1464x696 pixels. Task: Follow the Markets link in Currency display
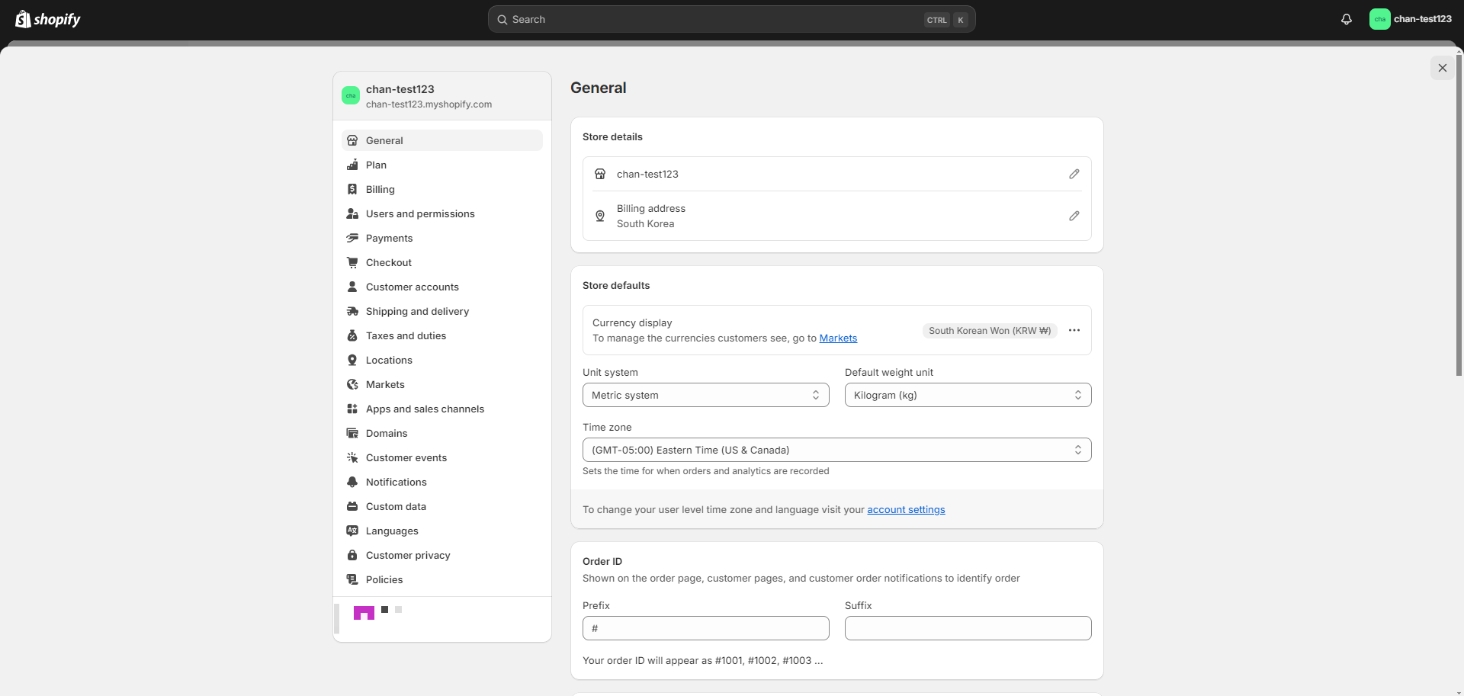pos(838,338)
